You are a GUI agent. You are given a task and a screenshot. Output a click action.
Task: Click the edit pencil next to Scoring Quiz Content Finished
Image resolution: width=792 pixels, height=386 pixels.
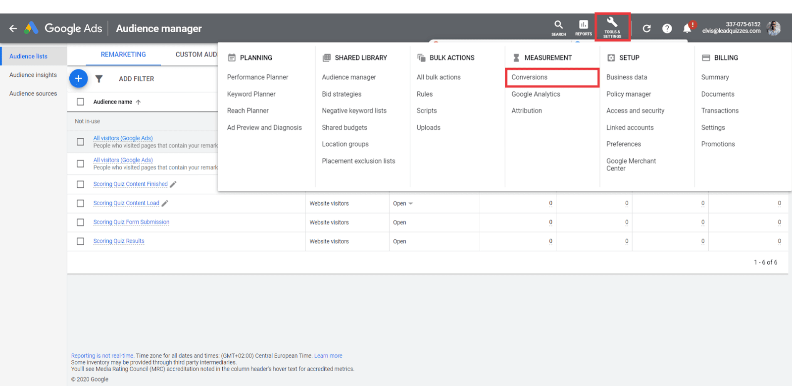coord(173,184)
